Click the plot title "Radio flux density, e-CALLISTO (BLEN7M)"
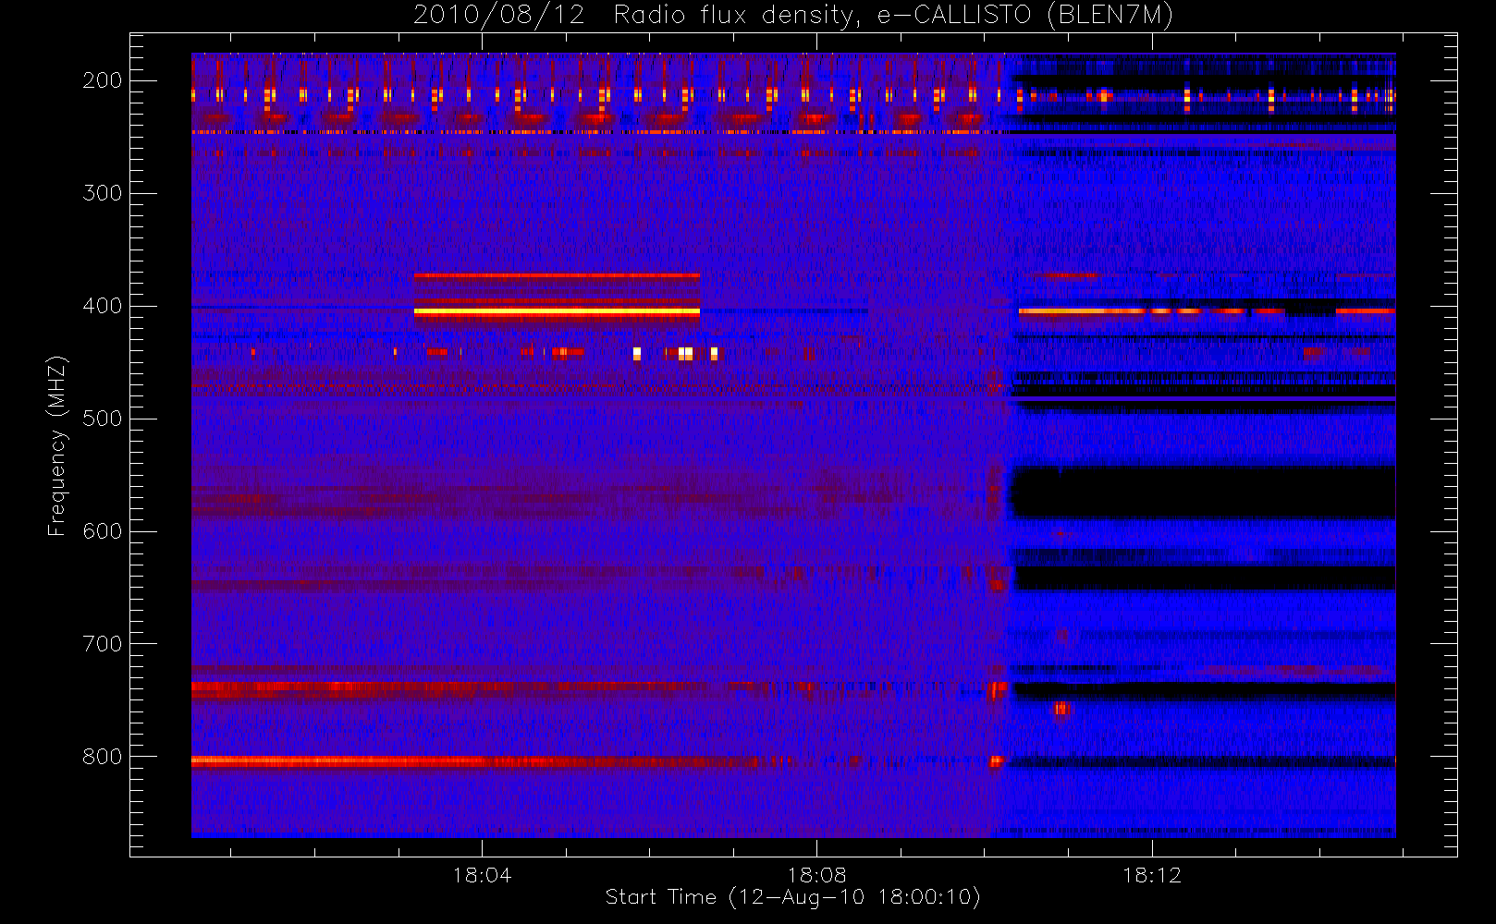 pyautogui.click(x=893, y=16)
